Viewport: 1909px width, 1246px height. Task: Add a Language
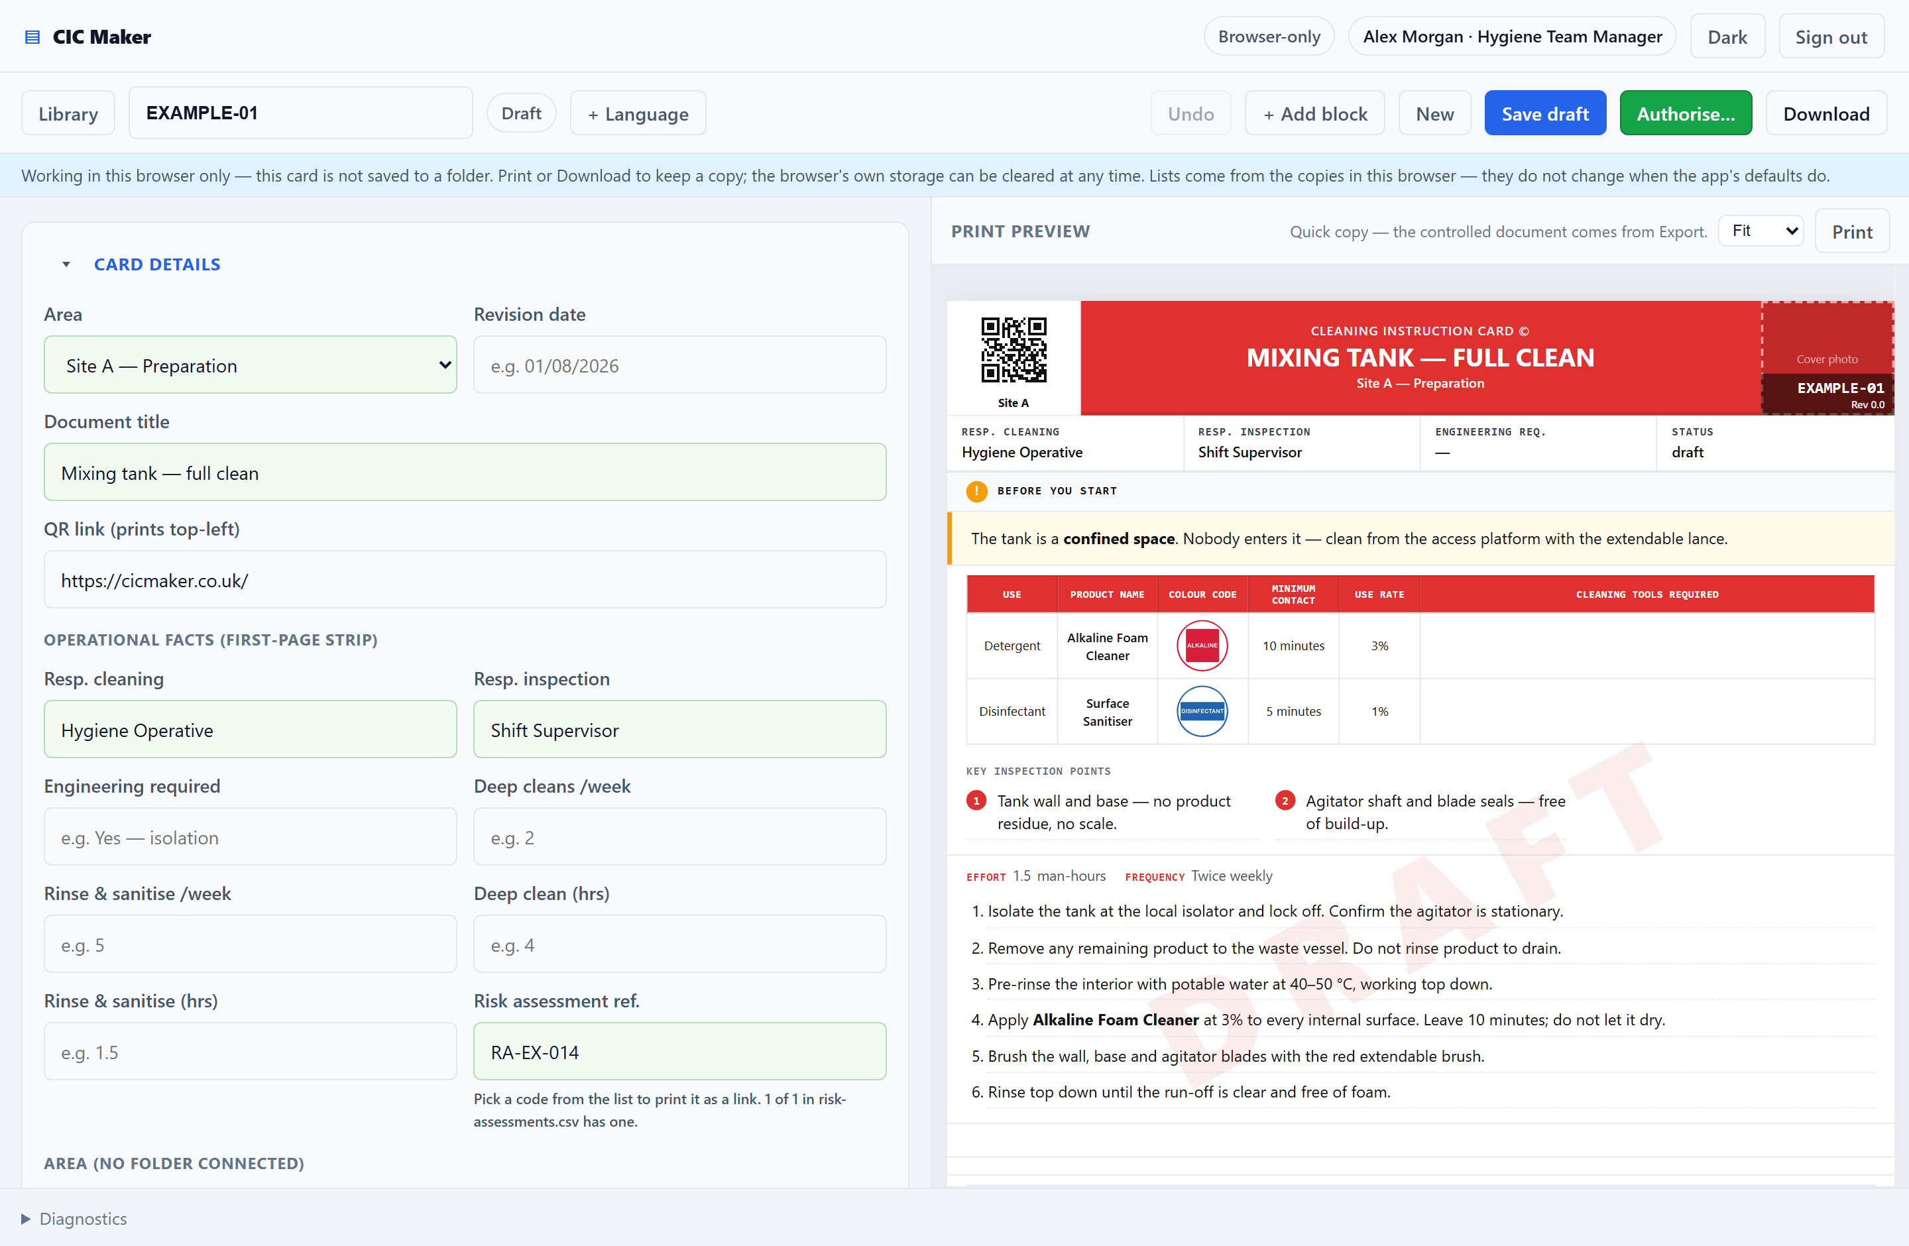tap(638, 114)
